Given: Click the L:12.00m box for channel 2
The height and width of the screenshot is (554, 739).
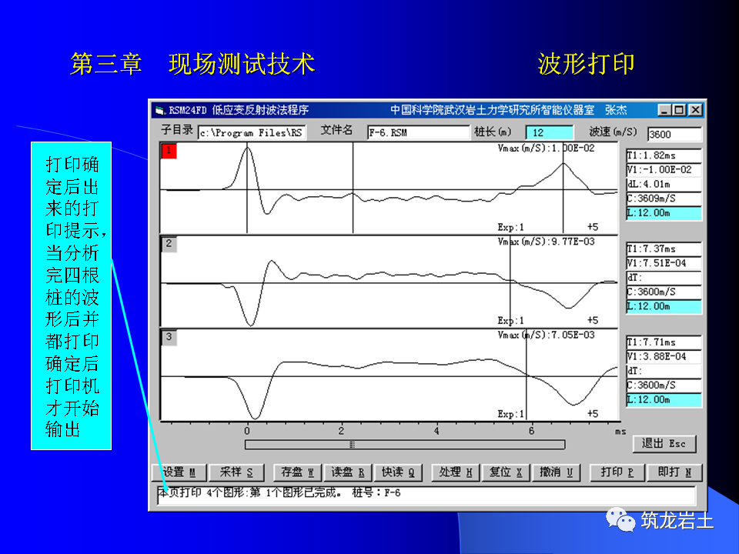Looking at the screenshot, I should point(664,306).
